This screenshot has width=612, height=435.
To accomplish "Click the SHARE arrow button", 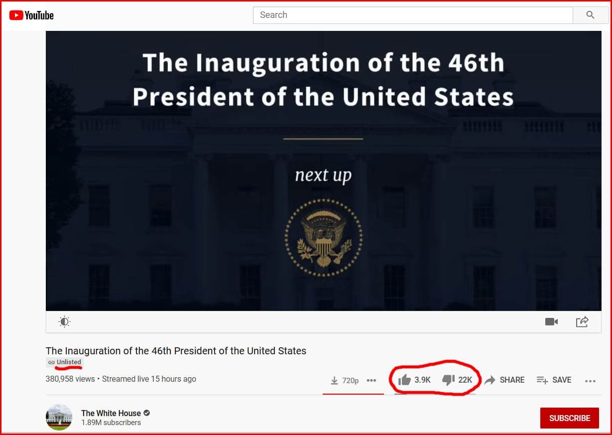I will click(505, 380).
